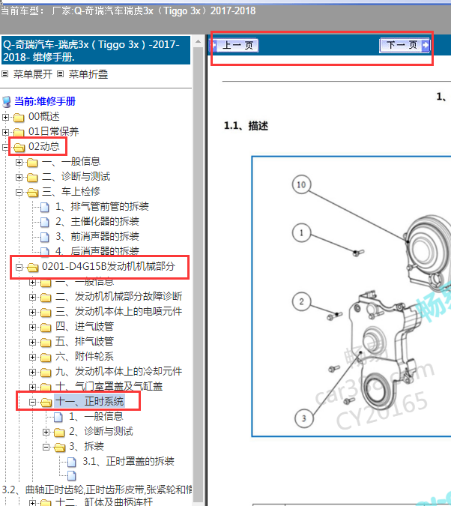The image size is (451, 506).
Task: Click the icon beside 菜单折叠
Action: point(61,74)
